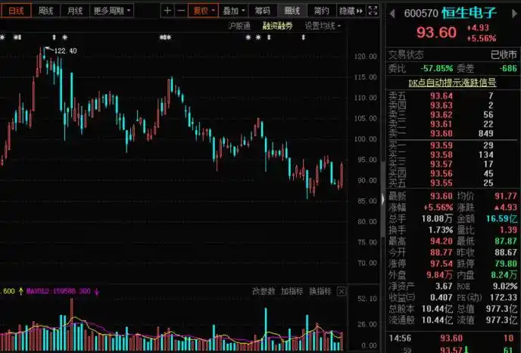521x353 pixels.
Task: Open the 更多周期 period dropdown
Action: [x=111, y=11]
